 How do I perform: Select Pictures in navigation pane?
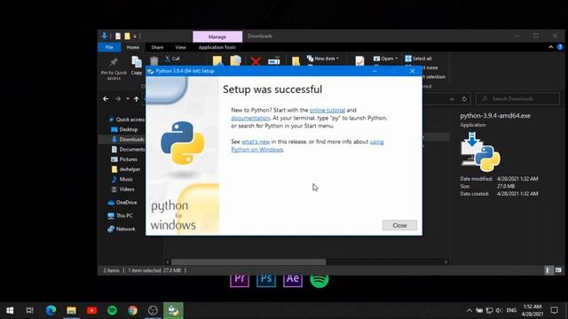coord(124,159)
